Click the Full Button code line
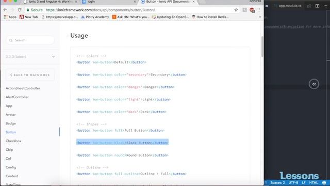The image size is (330, 186). tap(120, 131)
